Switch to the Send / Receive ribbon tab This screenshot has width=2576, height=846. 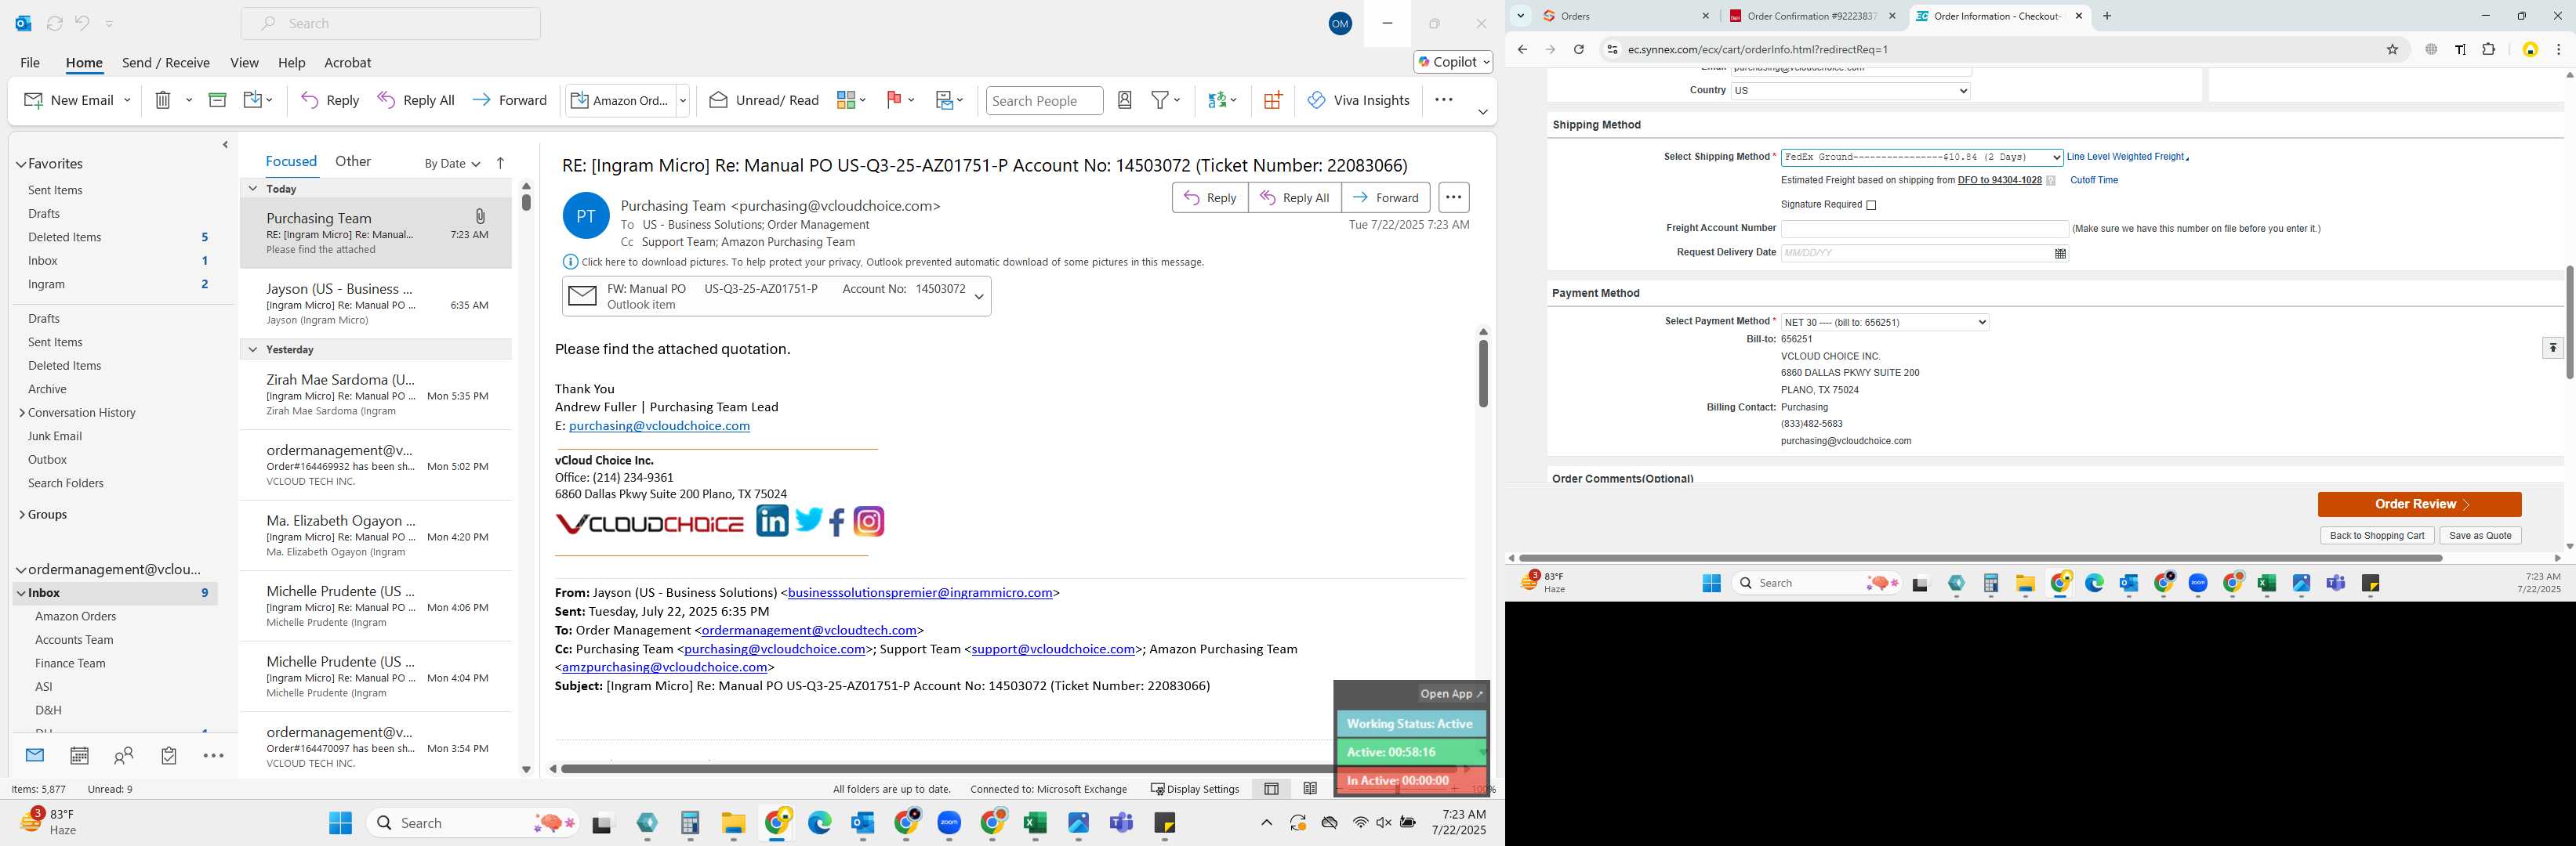click(x=166, y=62)
